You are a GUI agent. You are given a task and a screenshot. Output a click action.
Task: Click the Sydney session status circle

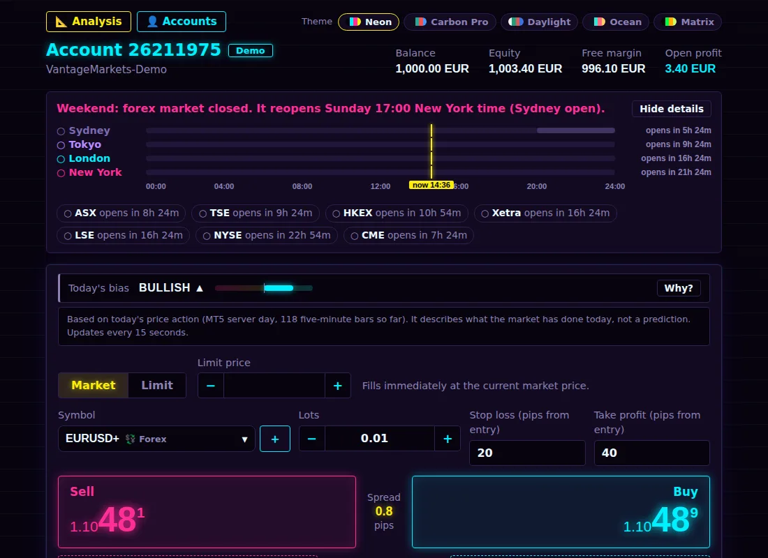(x=61, y=131)
